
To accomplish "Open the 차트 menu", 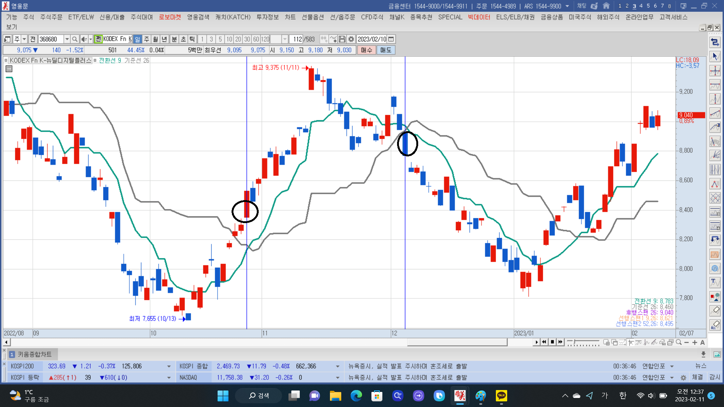I will click(x=290, y=17).
